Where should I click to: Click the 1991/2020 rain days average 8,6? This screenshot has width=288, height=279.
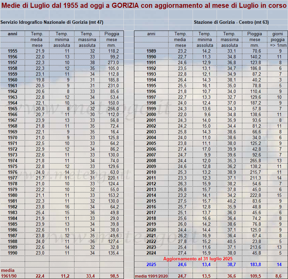tap(279, 276)
